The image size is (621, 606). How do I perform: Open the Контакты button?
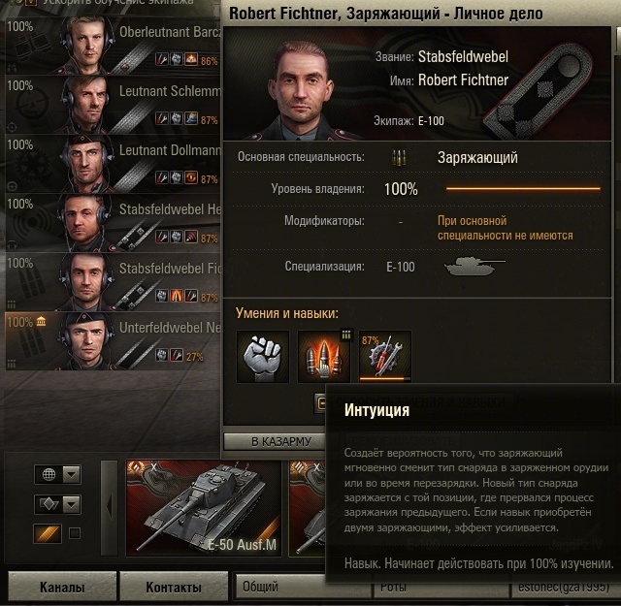coord(174,587)
